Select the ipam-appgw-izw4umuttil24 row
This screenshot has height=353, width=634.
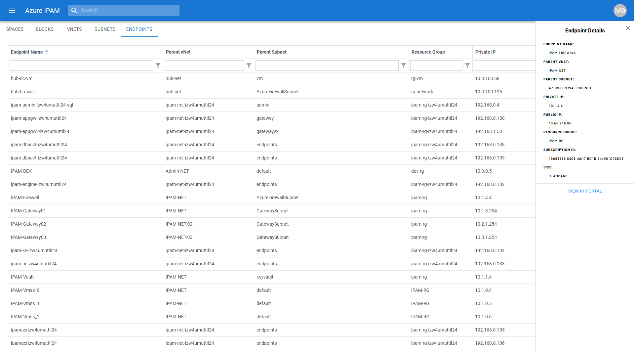(271, 118)
